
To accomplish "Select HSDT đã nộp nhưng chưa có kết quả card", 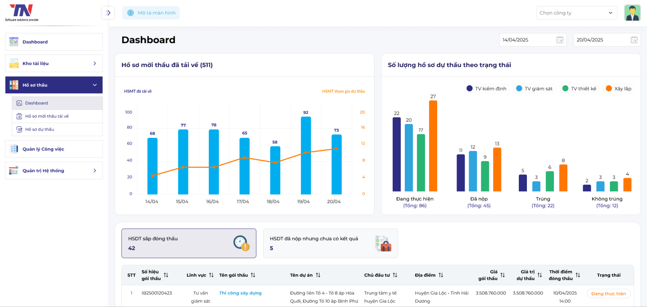I will (330, 243).
